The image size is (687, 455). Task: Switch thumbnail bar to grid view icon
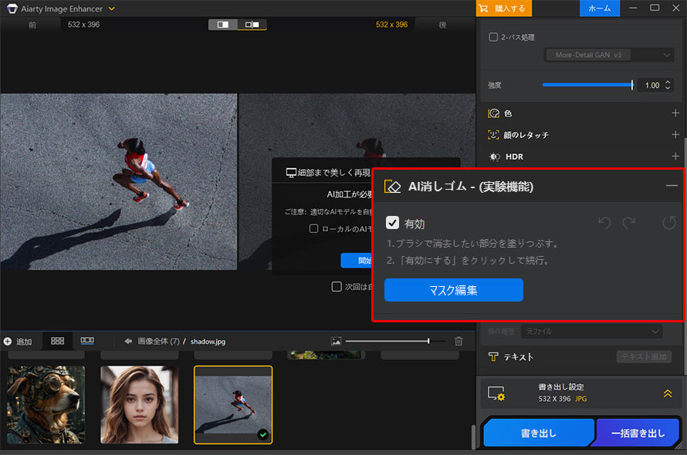pos(56,340)
